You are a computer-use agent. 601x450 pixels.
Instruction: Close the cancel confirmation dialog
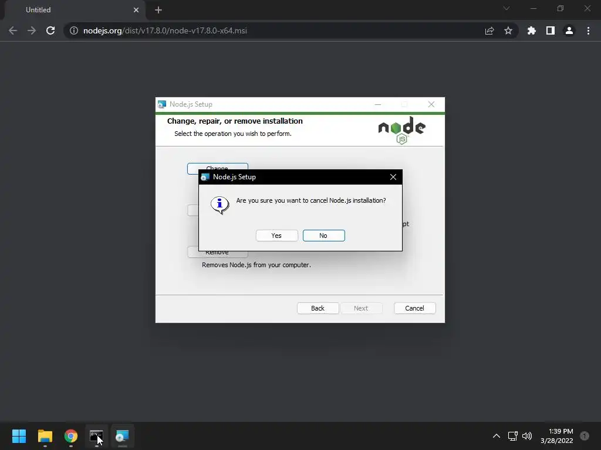pyautogui.click(x=393, y=177)
